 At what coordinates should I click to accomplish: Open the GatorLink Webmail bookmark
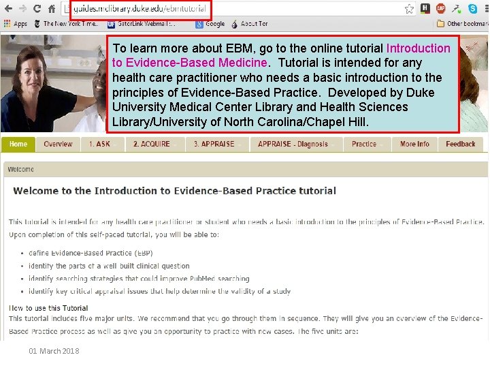pyautogui.click(x=142, y=24)
